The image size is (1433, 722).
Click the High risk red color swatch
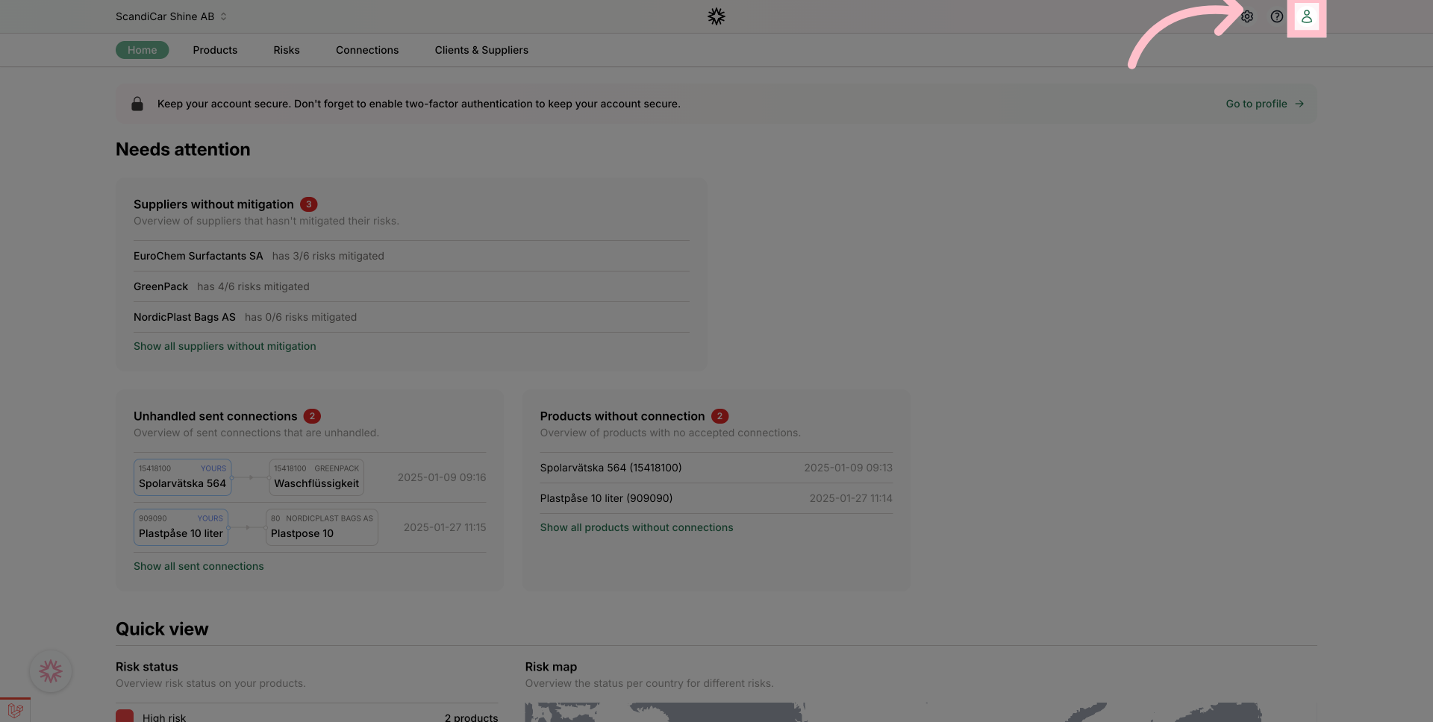tap(124, 715)
